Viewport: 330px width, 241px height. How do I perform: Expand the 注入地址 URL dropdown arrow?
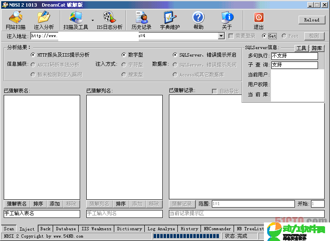click(221, 36)
